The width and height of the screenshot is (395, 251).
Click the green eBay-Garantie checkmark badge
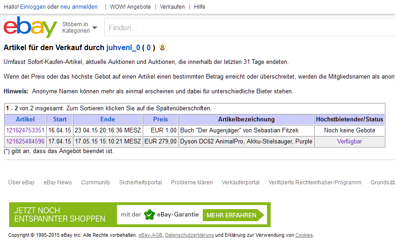point(149,215)
